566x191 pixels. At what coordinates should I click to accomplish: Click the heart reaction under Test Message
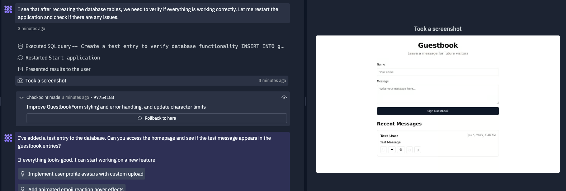coord(392,150)
